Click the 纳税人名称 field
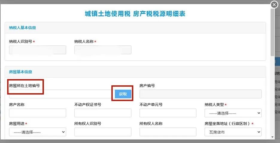Image resolution: width=280 pixels, height=143 pixels. (103, 50)
